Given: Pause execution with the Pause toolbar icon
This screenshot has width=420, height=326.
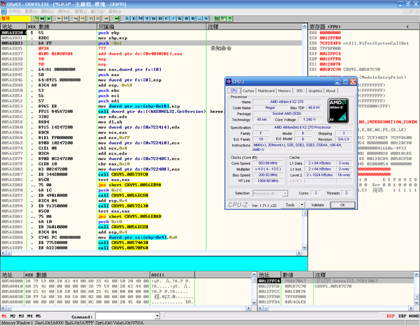Looking at the screenshot, I should (66, 18).
